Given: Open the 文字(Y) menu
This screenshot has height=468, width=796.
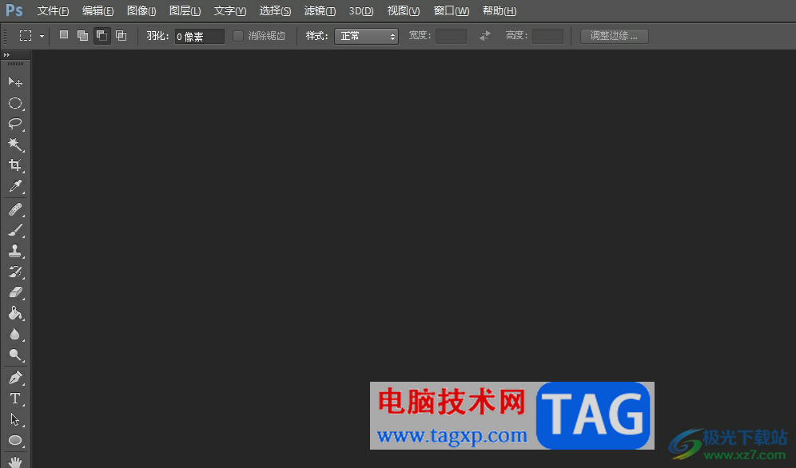Looking at the screenshot, I should click(x=230, y=10).
